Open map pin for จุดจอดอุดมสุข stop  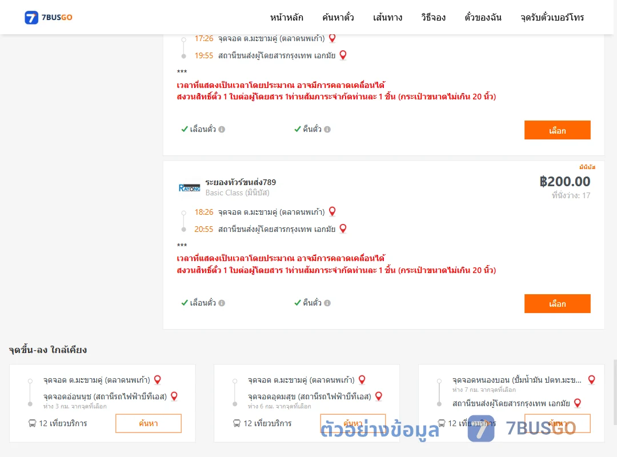pyautogui.click(x=379, y=396)
